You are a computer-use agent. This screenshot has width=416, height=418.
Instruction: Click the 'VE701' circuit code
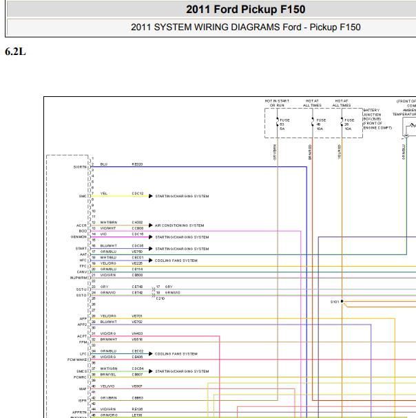[x=137, y=316]
